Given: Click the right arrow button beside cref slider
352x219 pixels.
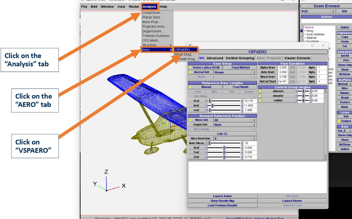Looking at the screenshot, I should (242, 110).
